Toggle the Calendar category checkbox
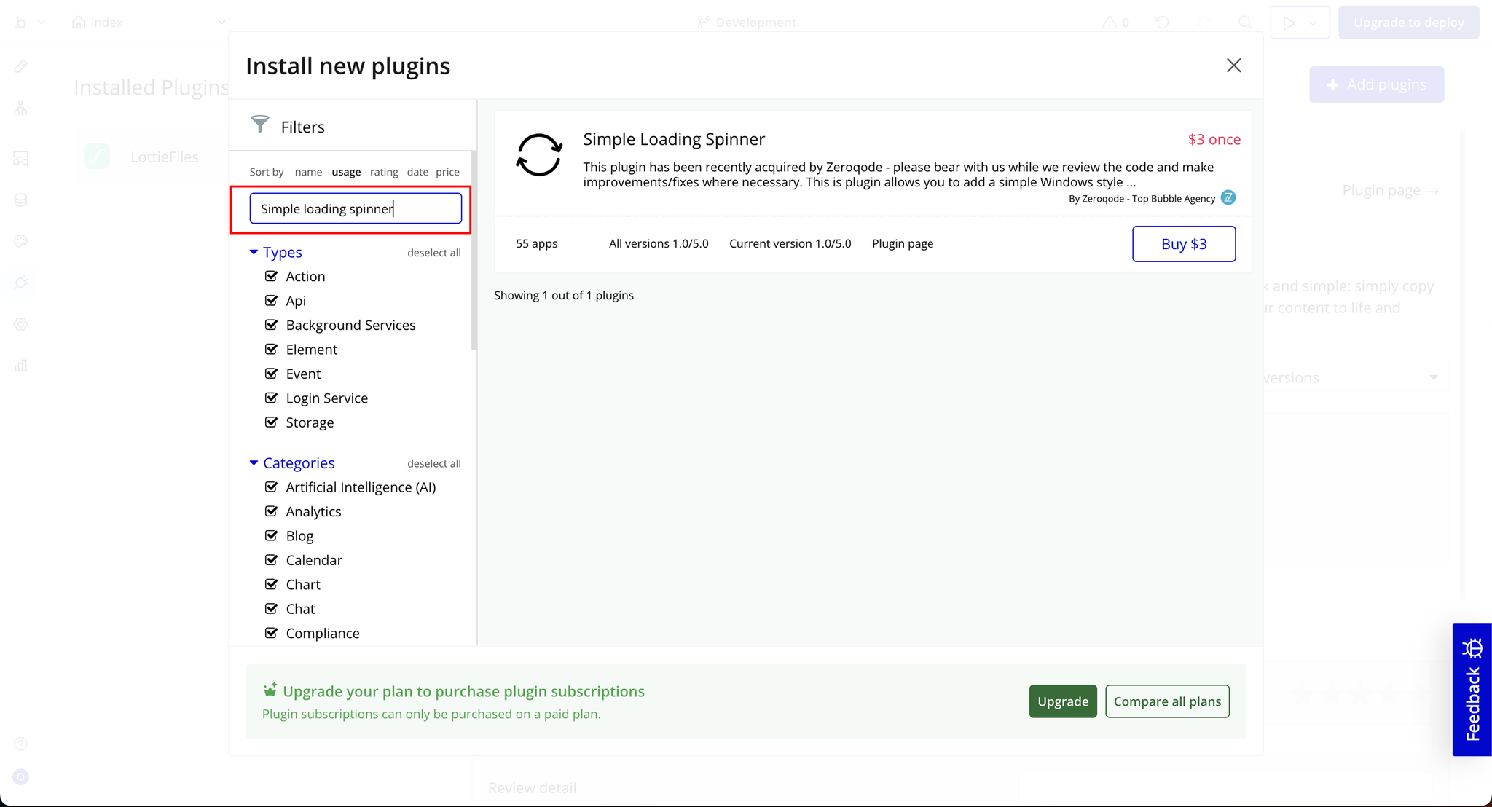The image size is (1492, 807). coord(271,560)
